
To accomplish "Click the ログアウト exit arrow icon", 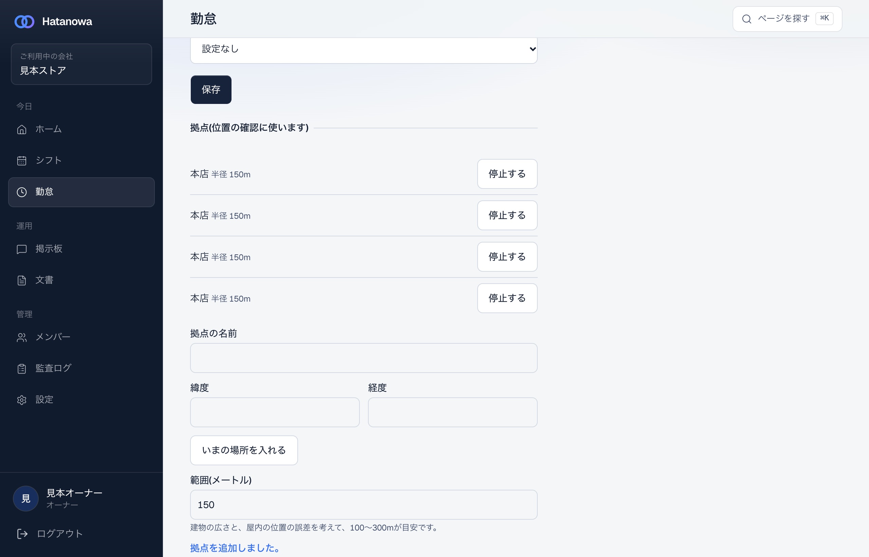I will (22, 534).
